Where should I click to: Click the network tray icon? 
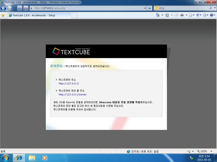191,158
